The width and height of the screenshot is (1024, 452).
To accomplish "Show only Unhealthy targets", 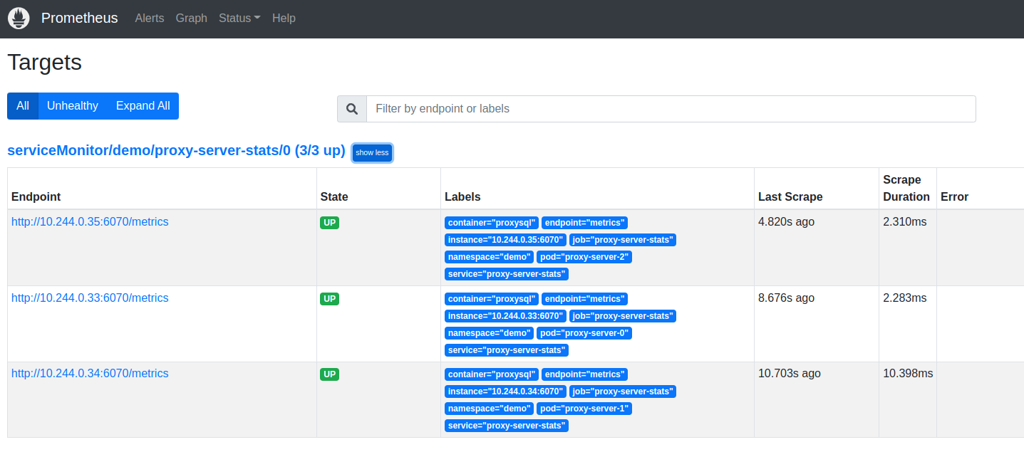I will click(x=73, y=106).
